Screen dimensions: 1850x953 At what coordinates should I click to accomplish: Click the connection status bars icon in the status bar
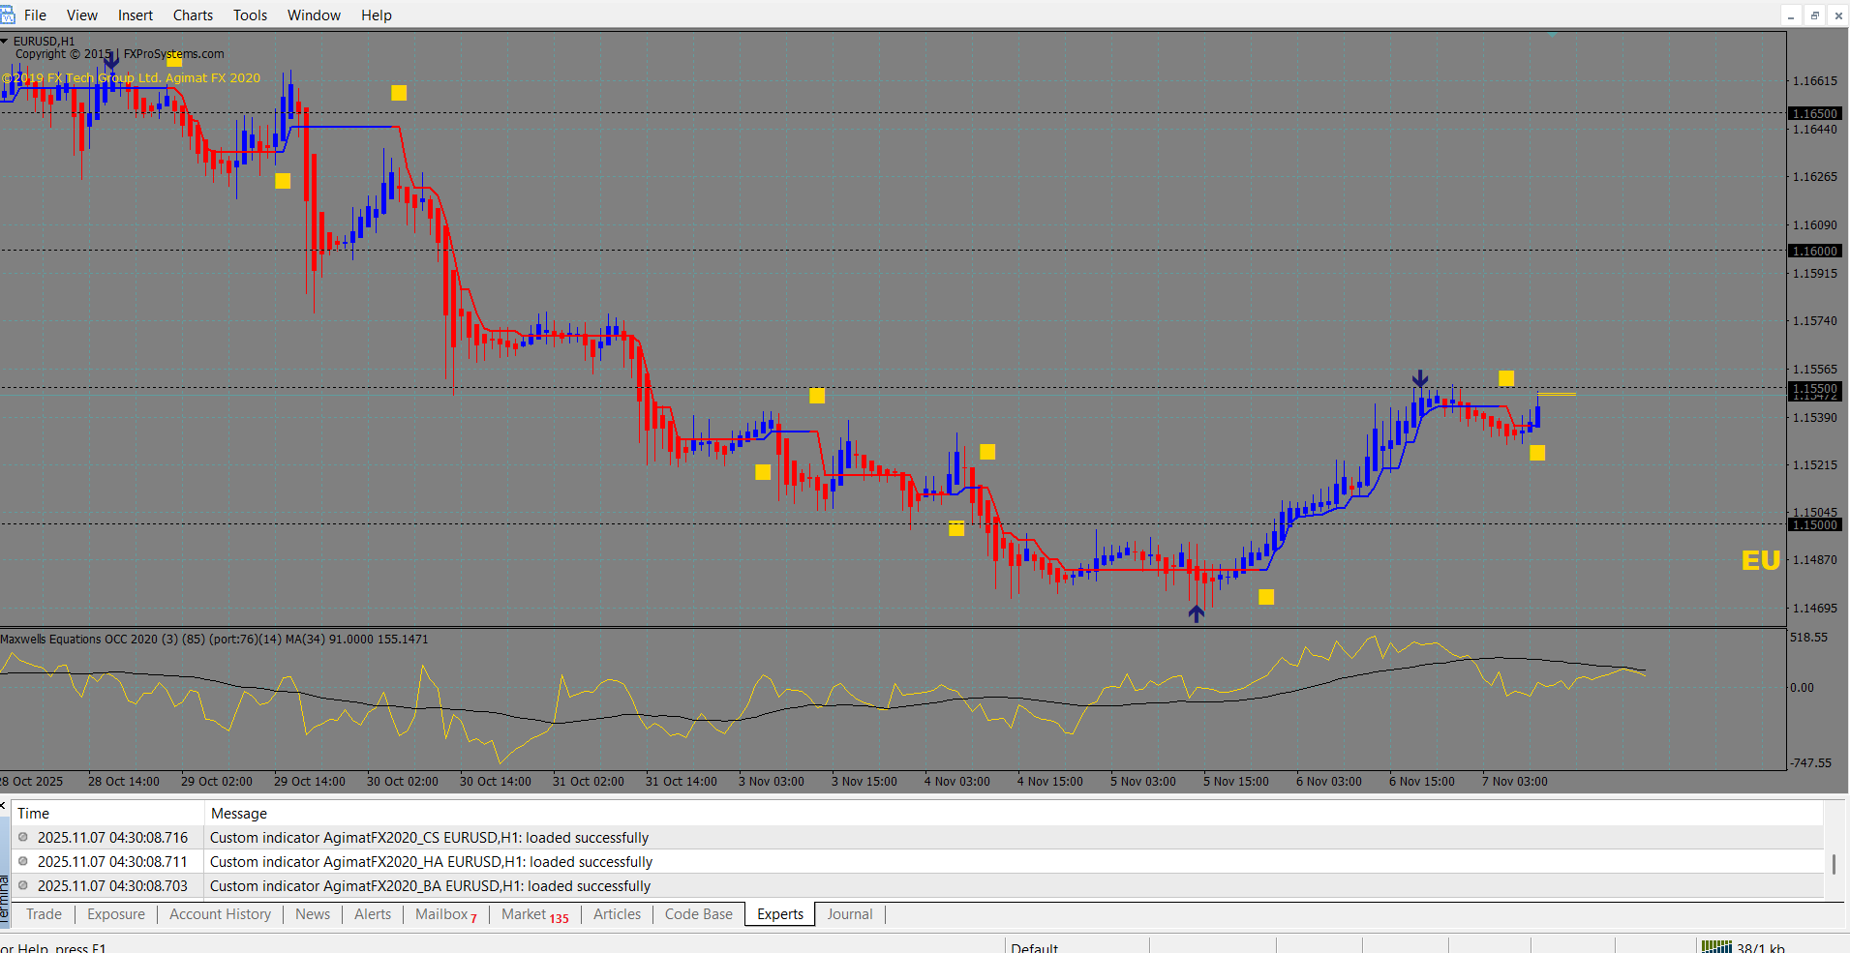click(1716, 947)
